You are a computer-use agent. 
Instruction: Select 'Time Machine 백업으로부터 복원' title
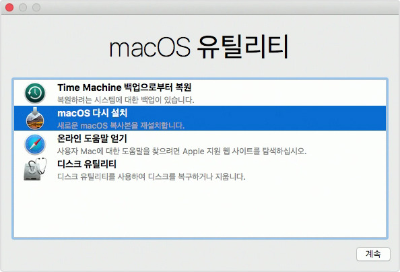coord(124,88)
